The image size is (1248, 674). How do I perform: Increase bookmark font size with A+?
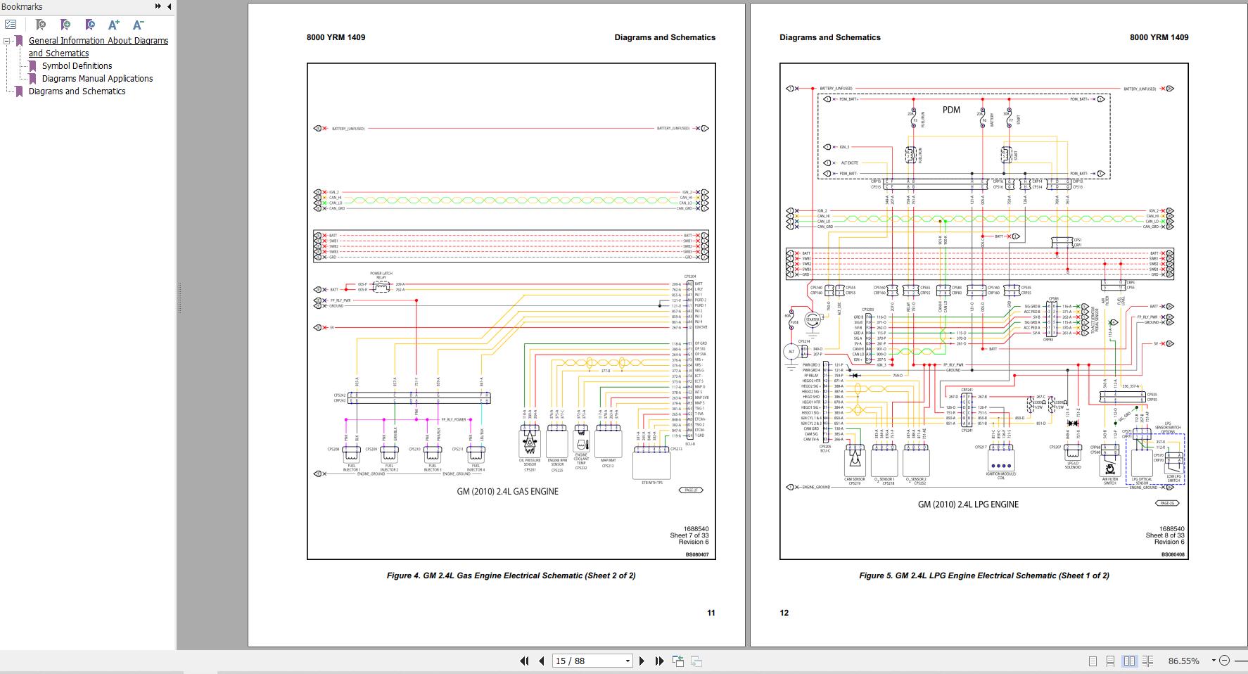click(114, 25)
